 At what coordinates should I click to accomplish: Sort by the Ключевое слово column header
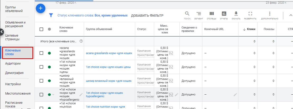click(66, 29)
